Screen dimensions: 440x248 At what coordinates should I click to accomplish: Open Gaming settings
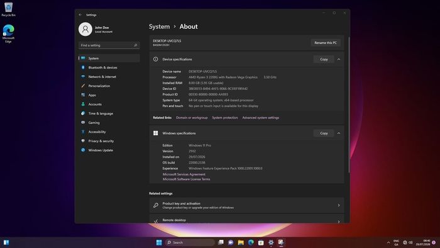109,123
